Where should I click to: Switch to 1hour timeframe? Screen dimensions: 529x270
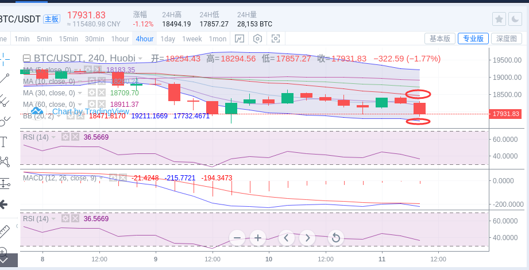pos(120,39)
